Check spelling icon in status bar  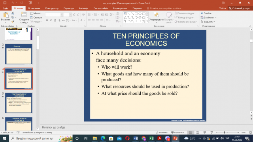(x=18, y=133)
